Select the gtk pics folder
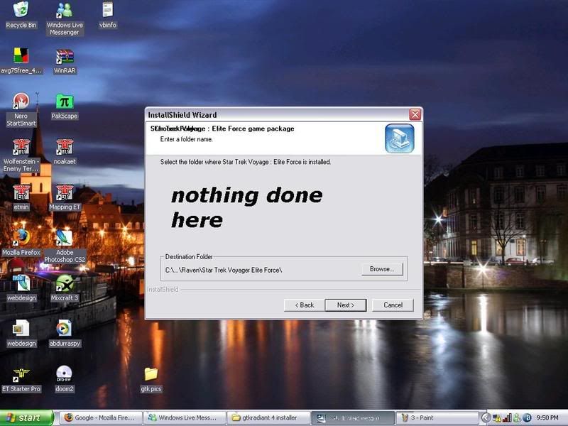This screenshot has width=568, height=426. (x=151, y=374)
